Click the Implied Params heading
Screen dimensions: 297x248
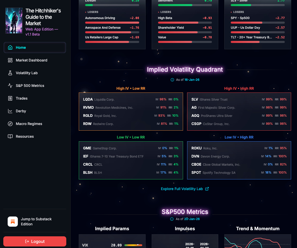point(112,229)
